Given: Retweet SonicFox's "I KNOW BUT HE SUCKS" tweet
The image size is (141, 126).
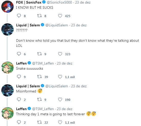Looking at the screenshot, I should [x=40, y=16].
